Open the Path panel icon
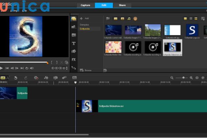The height and width of the screenshot is (138, 207). (74, 68)
